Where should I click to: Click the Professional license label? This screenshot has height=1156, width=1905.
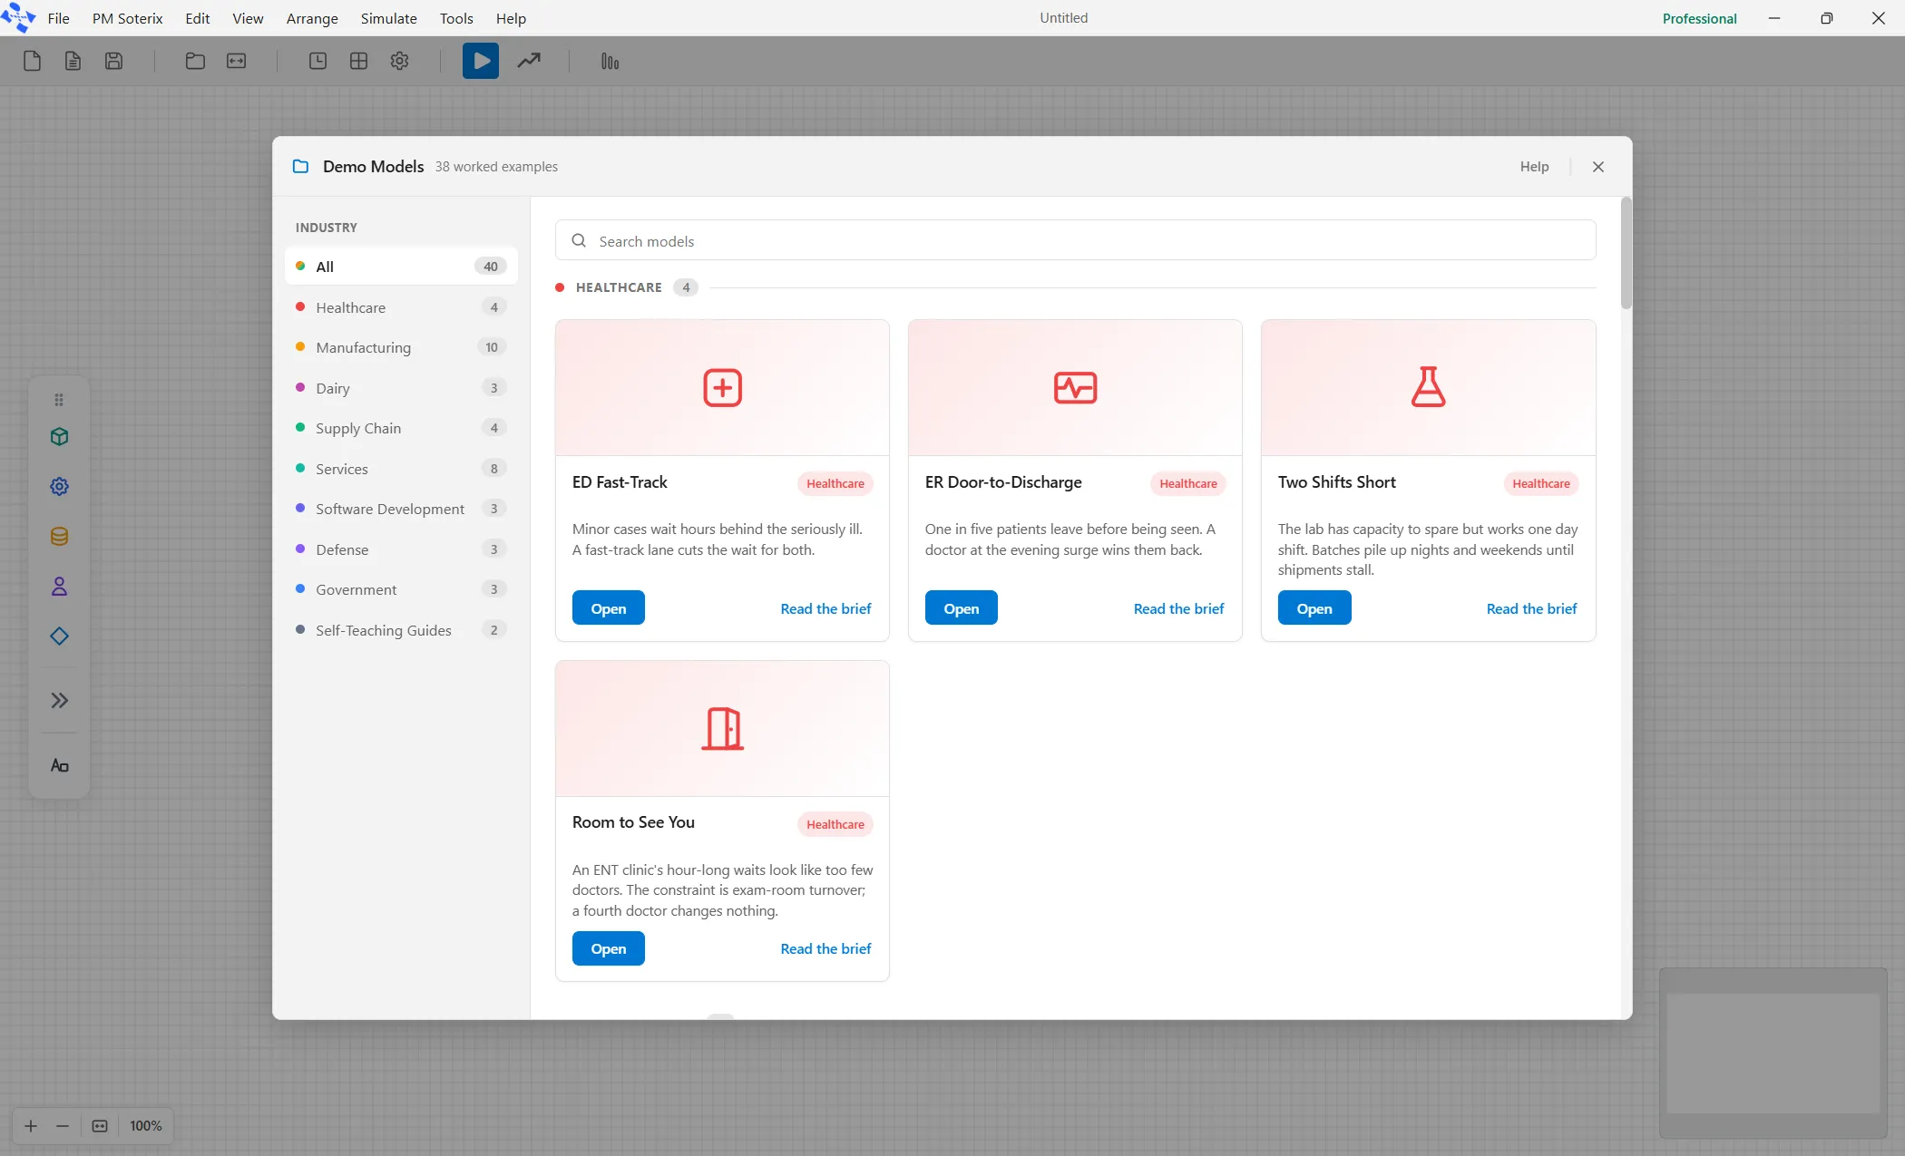point(1699,18)
